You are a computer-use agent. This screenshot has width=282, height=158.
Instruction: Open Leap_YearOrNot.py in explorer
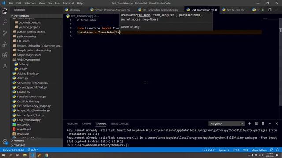coord(29,120)
